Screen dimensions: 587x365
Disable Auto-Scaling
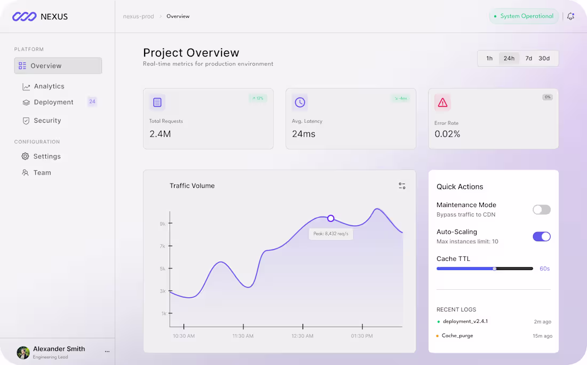pyautogui.click(x=541, y=236)
